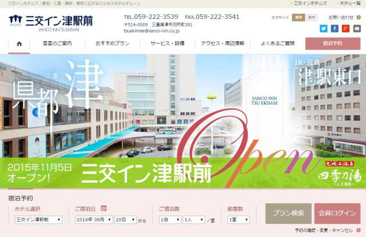Go to the home icon tab
Screen dimensions: 366x237
19,44
